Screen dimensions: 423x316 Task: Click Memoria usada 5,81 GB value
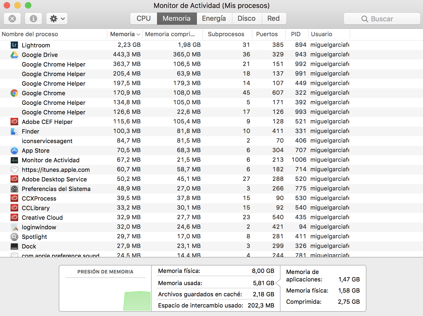(264, 283)
